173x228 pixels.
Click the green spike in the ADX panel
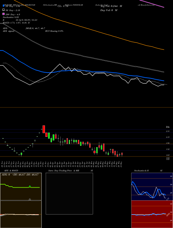(x=30, y=187)
